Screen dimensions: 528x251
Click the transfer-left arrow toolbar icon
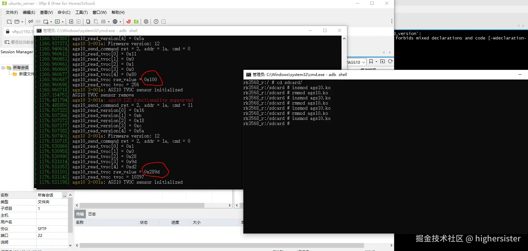(71, 21)
